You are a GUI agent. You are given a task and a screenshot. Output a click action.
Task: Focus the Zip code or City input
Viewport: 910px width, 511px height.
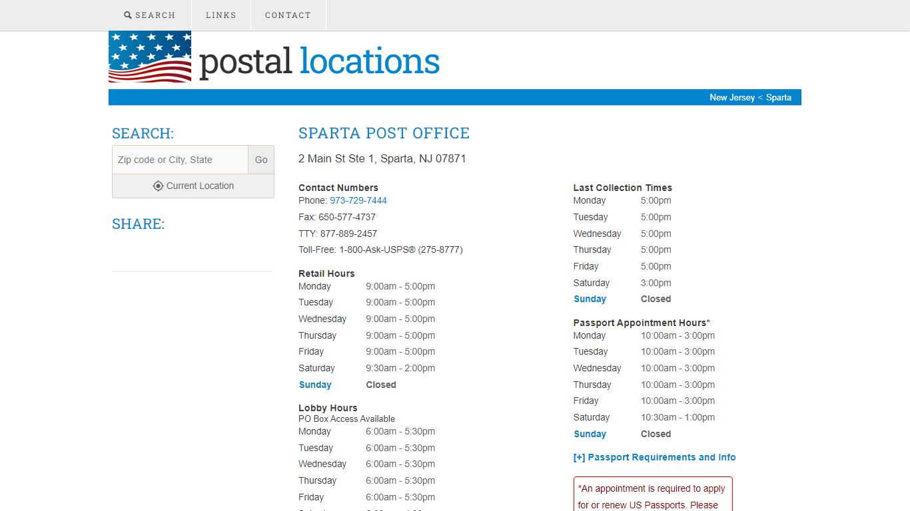tap(180, 160)
